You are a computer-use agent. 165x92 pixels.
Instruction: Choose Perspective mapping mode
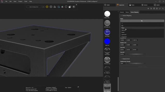[x=142, y=37]
